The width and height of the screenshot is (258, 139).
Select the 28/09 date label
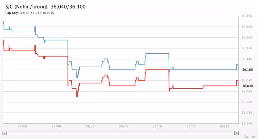click(x=56, y=126)
